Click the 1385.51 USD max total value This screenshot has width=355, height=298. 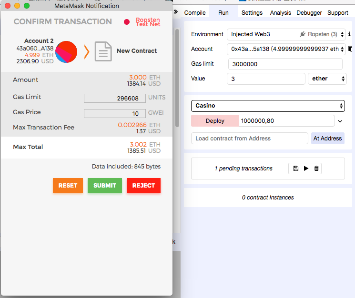point(144,151)
